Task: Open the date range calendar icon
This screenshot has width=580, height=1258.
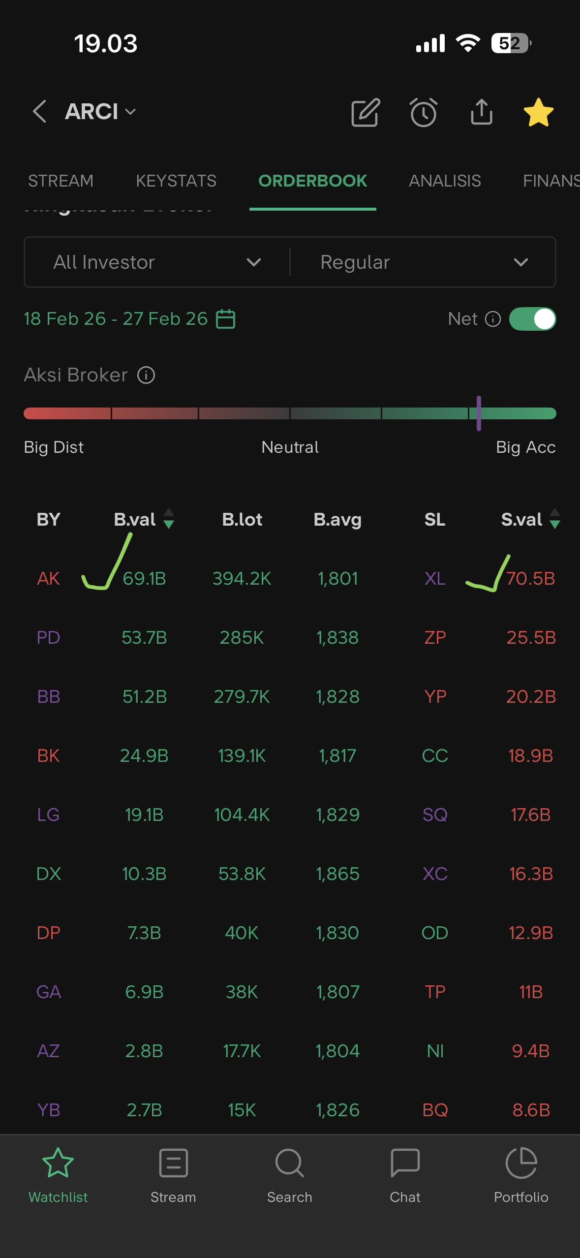Action: coord(226,319)
